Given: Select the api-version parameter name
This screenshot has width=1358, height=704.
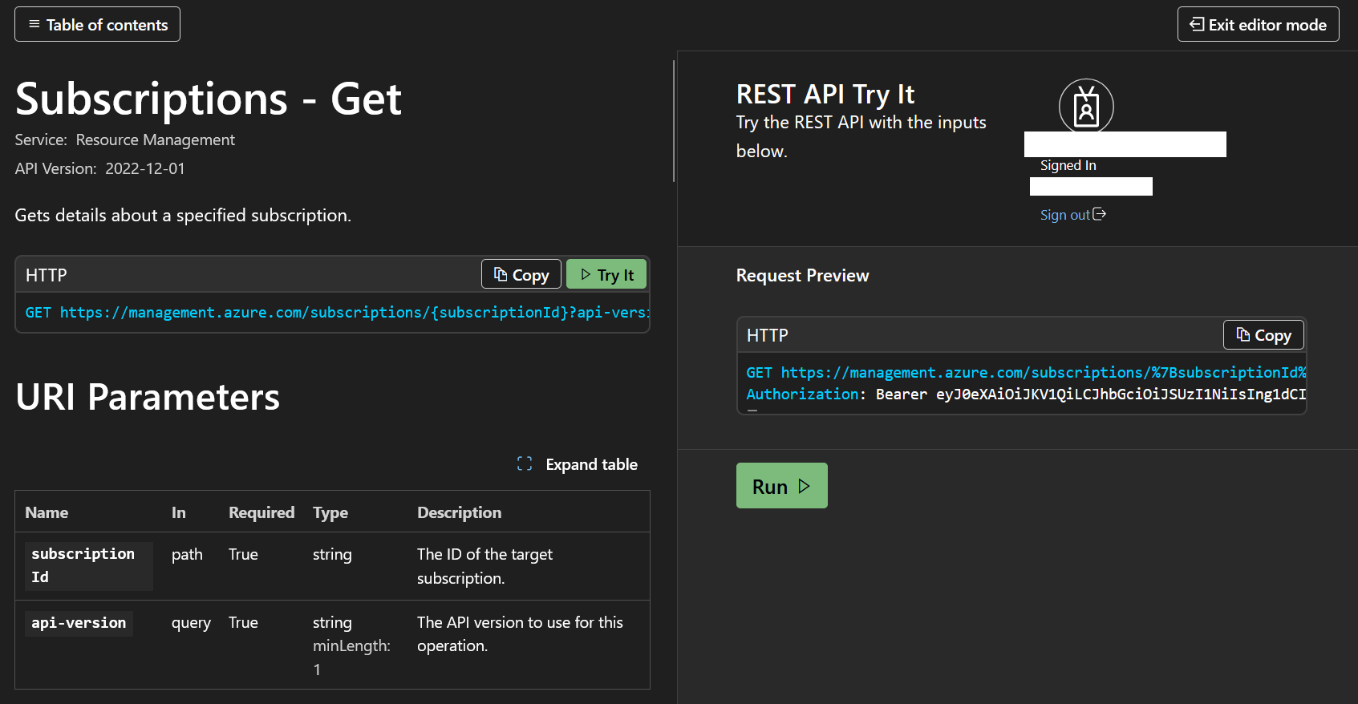Looking at the screenshot, I should (x=79, y=623).
